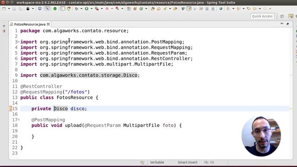Image resolution: width=297 pixels, height=167 pixels.
Task: Click the small icon left of Writable
Action: [142, 162]
